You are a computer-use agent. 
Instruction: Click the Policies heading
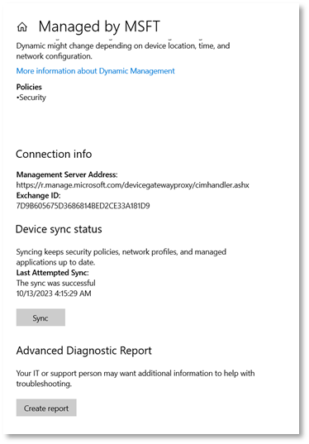pos(29,87)
